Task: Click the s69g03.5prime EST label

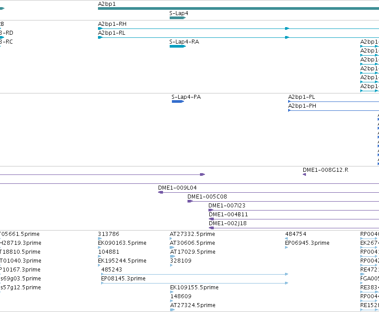Action: [x=20, y=279]
